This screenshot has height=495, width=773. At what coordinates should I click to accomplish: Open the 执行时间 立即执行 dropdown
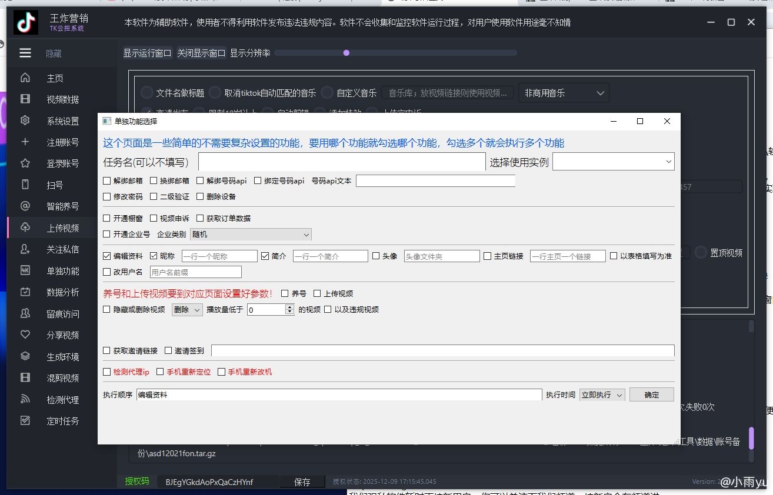602,395
